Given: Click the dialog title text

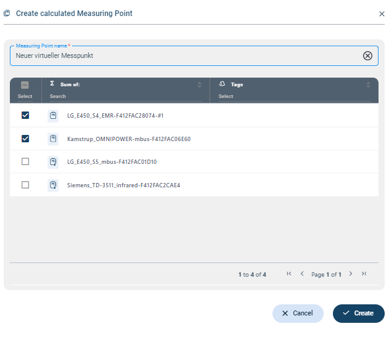Looking at the screenshot, I should click(x=74, y=14).
